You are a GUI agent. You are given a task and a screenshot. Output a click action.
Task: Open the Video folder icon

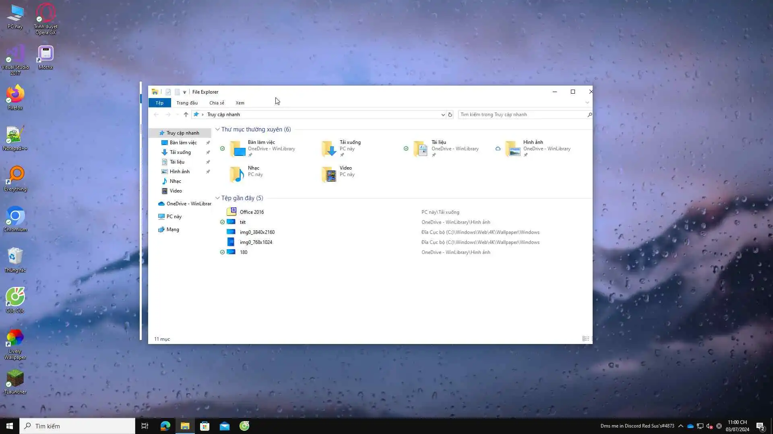coord(329,174)
